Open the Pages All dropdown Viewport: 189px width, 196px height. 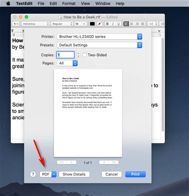click(x=67, y=63)
